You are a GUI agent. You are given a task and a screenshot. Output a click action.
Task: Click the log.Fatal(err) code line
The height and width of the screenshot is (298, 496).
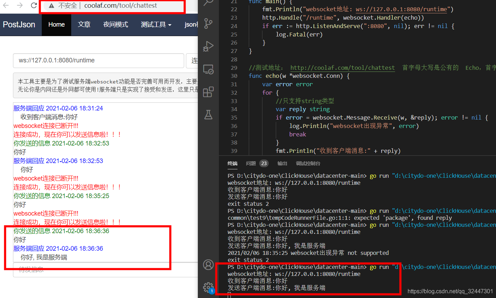299,34
